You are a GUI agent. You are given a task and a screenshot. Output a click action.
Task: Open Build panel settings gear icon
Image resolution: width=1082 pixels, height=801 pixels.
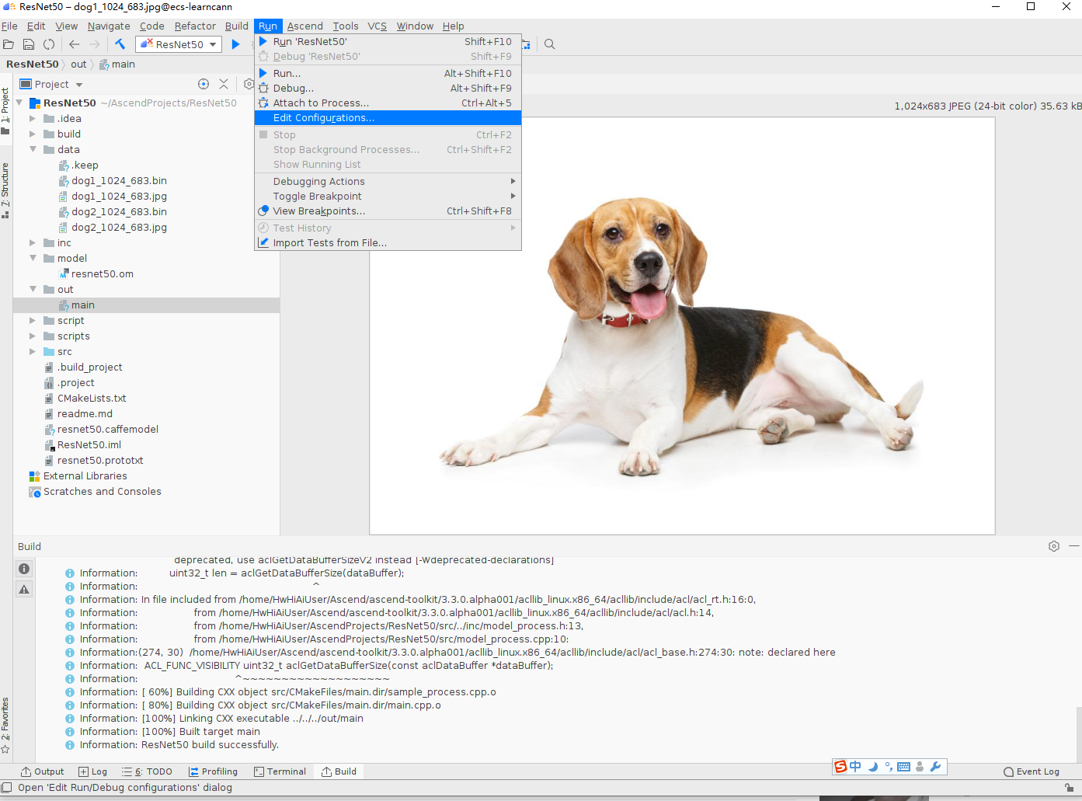coord(1054,546)
